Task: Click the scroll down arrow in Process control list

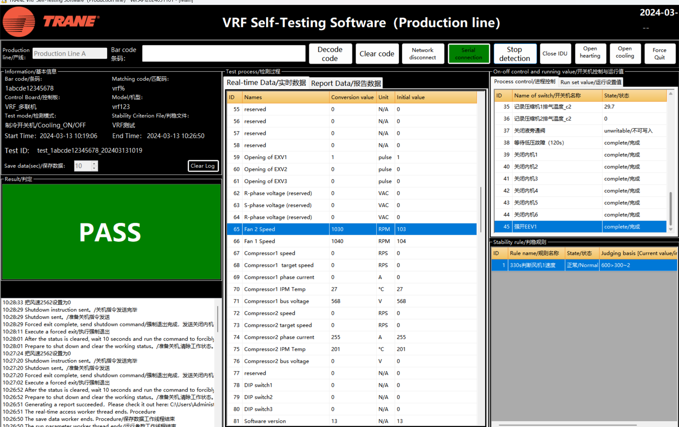Action: click(x=670, y=229)
